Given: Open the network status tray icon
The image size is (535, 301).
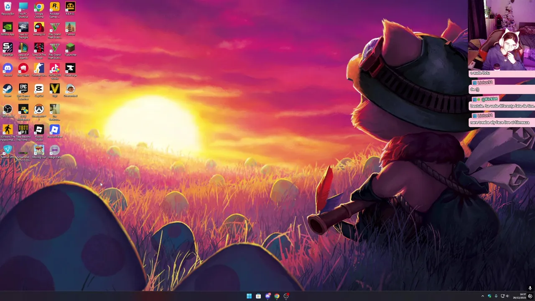Looking at the screenshot, I should (503, 296).
